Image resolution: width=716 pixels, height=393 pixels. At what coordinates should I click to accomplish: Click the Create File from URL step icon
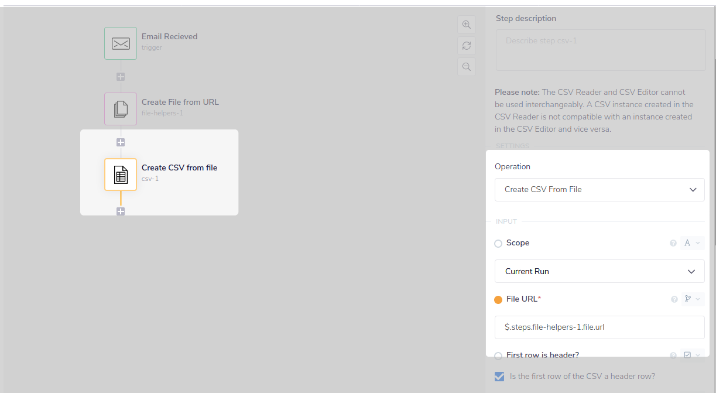click(120, 108)
